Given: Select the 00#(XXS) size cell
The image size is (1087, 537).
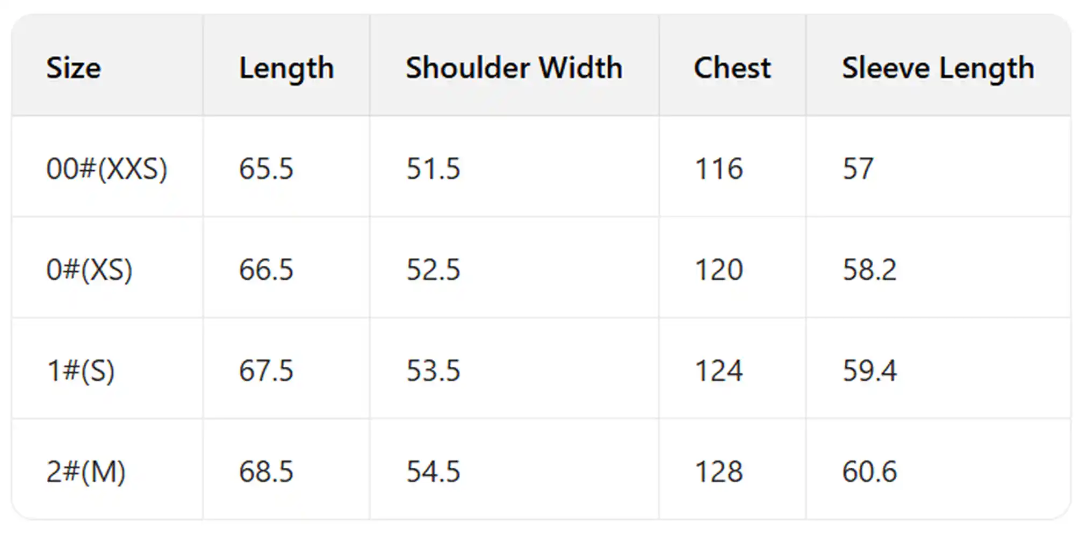Looking at the screenshot, I should point(106,169).
